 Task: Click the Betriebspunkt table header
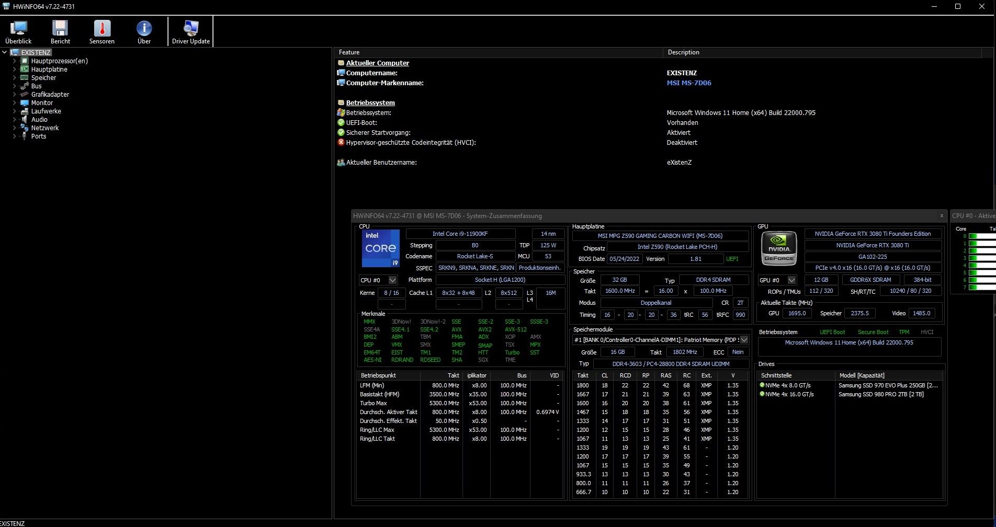tap(388, 376)
